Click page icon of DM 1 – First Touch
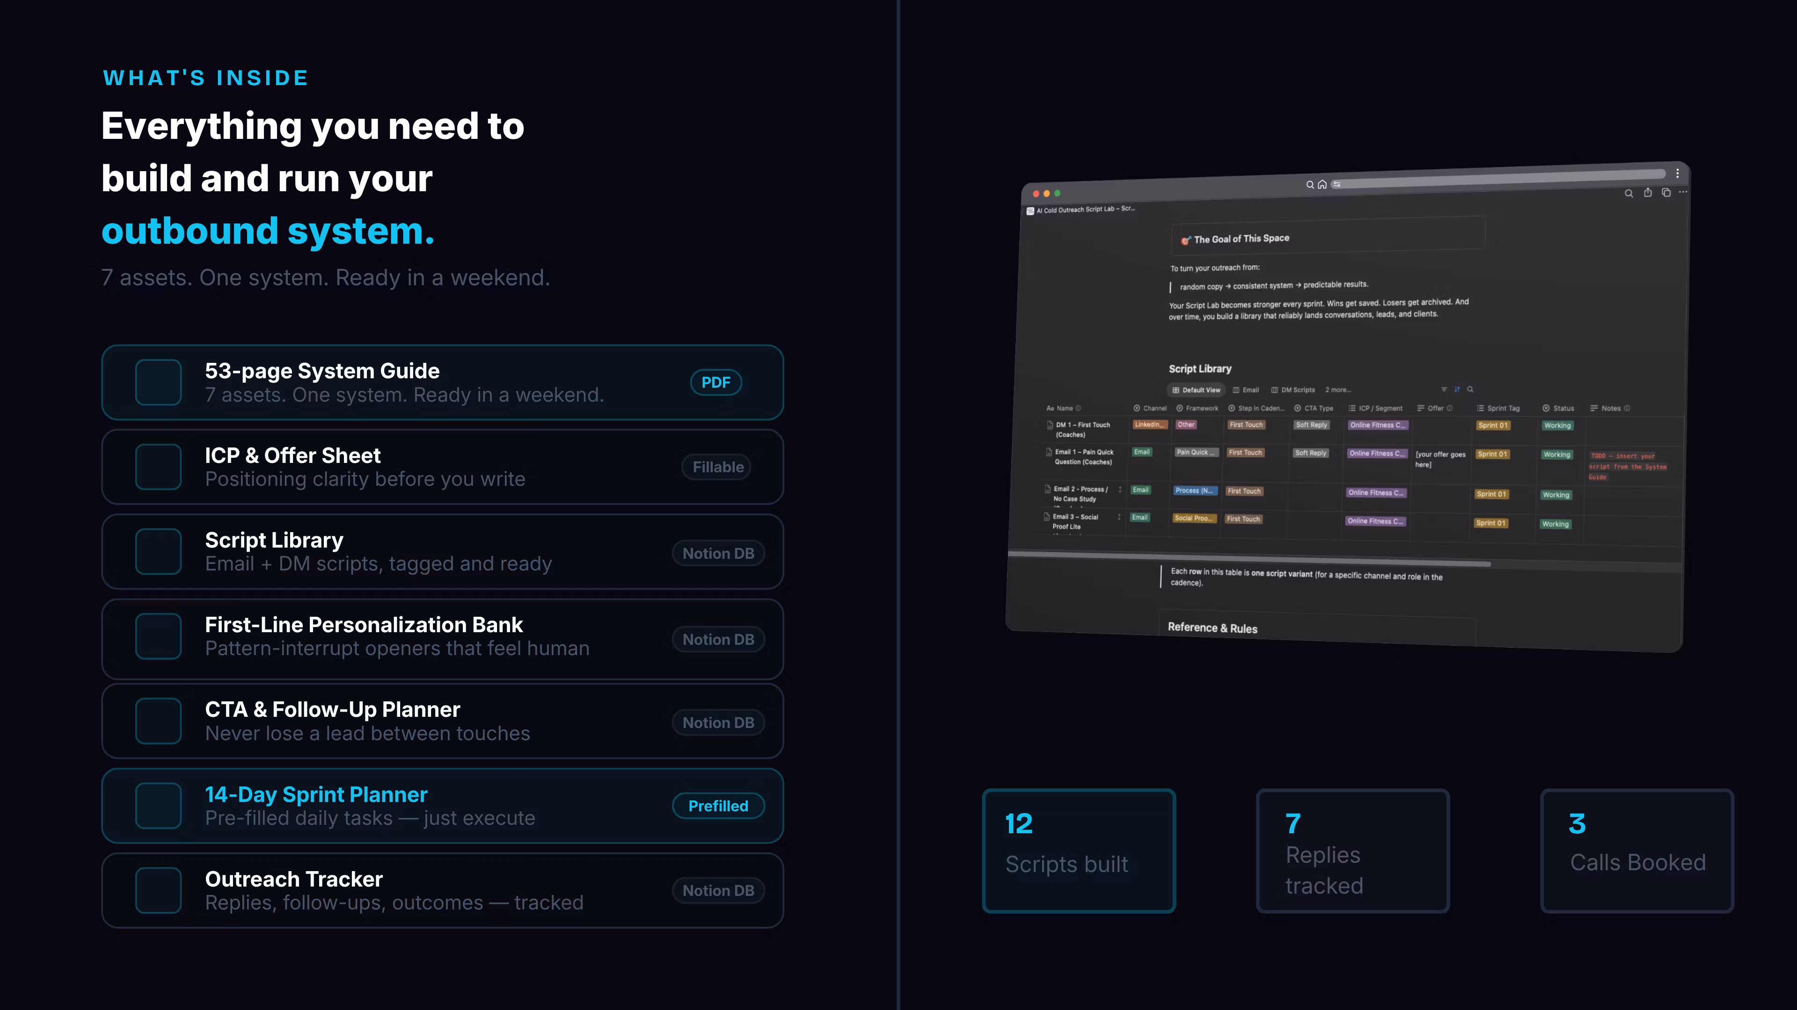The height and width of the screenshot is (1010, 1797). (x=1050, y=425)
